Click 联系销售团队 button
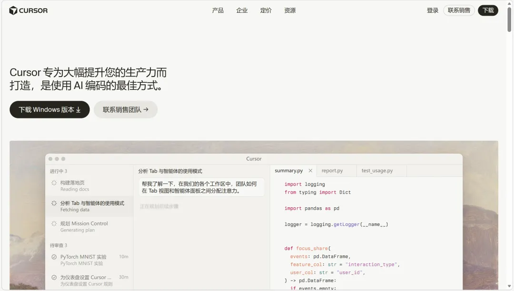This screenshot has height=291, width=514. [x=126, y=110]
